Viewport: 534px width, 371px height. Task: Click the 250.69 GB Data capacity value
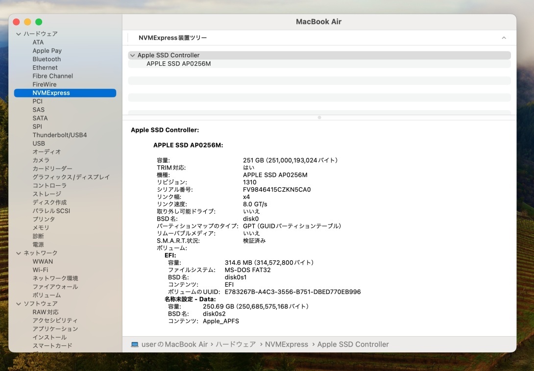pyautogui.click(x=256, y=307)
